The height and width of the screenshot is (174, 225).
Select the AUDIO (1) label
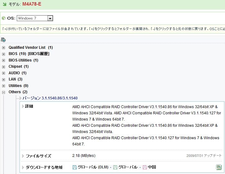(17, 73)
